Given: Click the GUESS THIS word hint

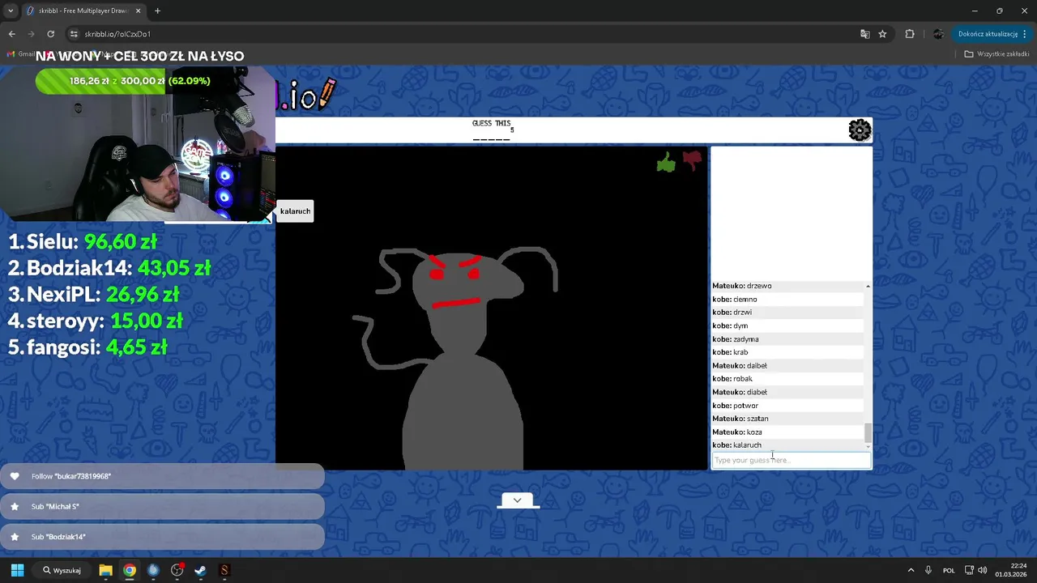Looking at the screenshot, I should (x=492, y=130).
